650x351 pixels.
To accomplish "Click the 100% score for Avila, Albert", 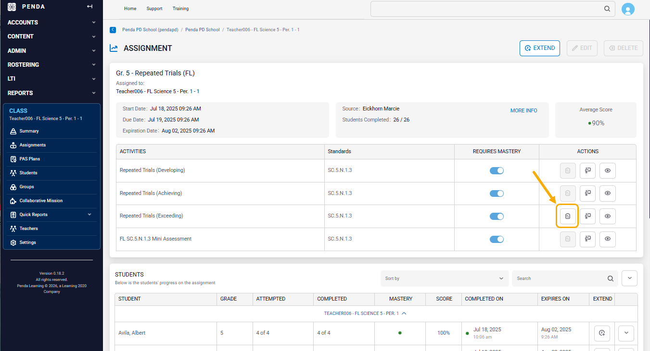I will click(444, 333).
